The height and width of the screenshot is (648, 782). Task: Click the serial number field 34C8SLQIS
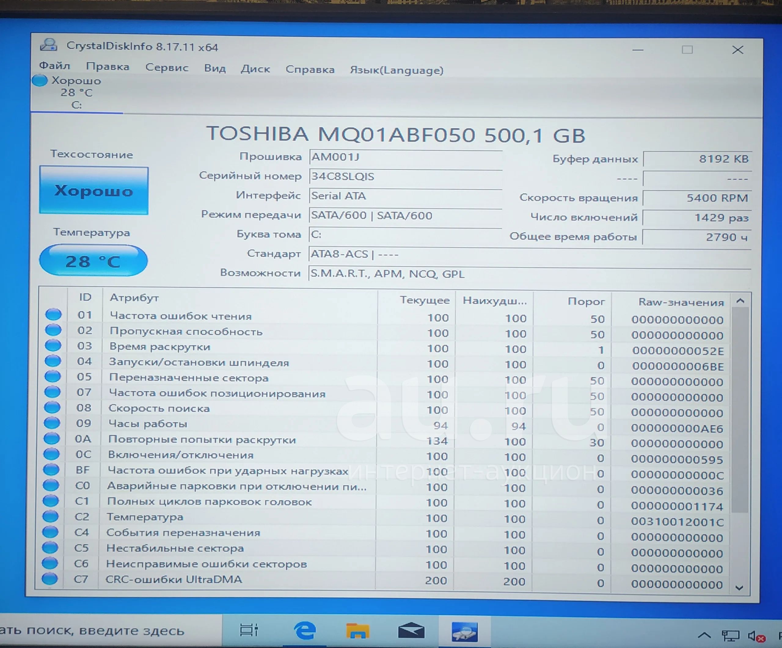click(x=406, y=177)
